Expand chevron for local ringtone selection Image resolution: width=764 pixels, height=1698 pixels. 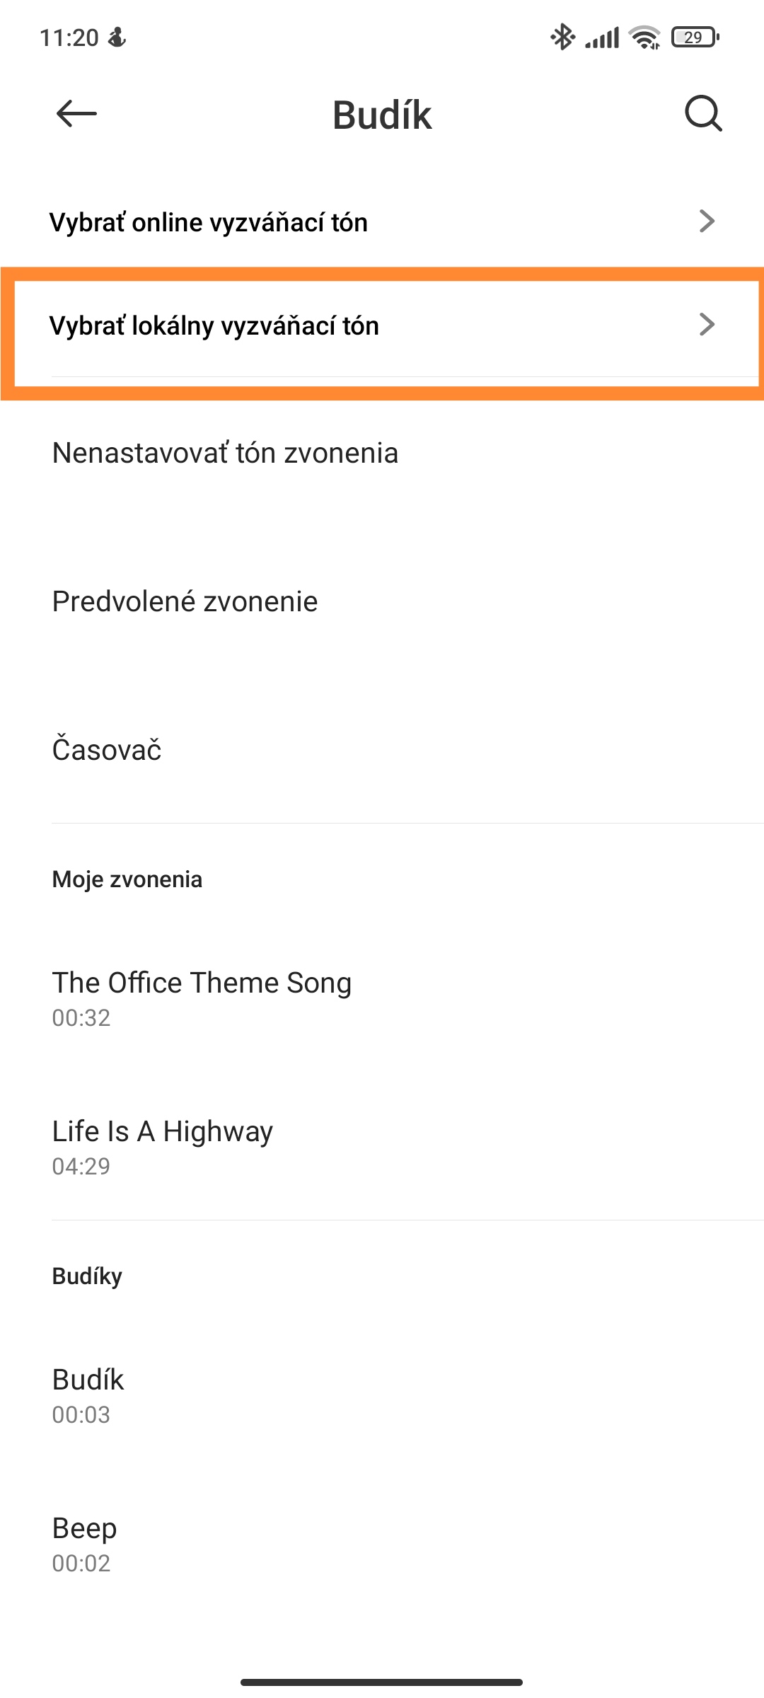[707, 325]
